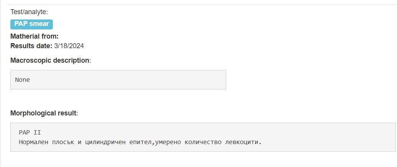Click the Results date label

[31, 46]
